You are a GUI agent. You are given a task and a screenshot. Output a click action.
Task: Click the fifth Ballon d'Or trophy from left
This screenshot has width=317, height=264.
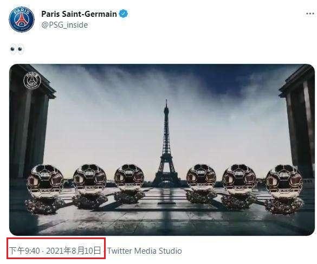click(x=238, y=186)
